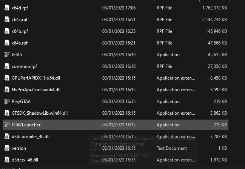Click the x64b.rpf file name
This screenshot has height=169, width=245.
point(20,31)
